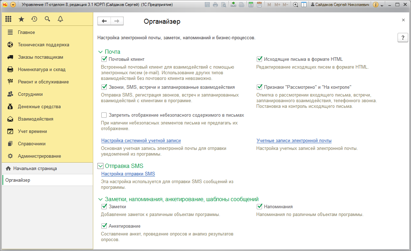Click the Отправка SMS heading text
Screen dimensions: 411x251
click(124, 166)
